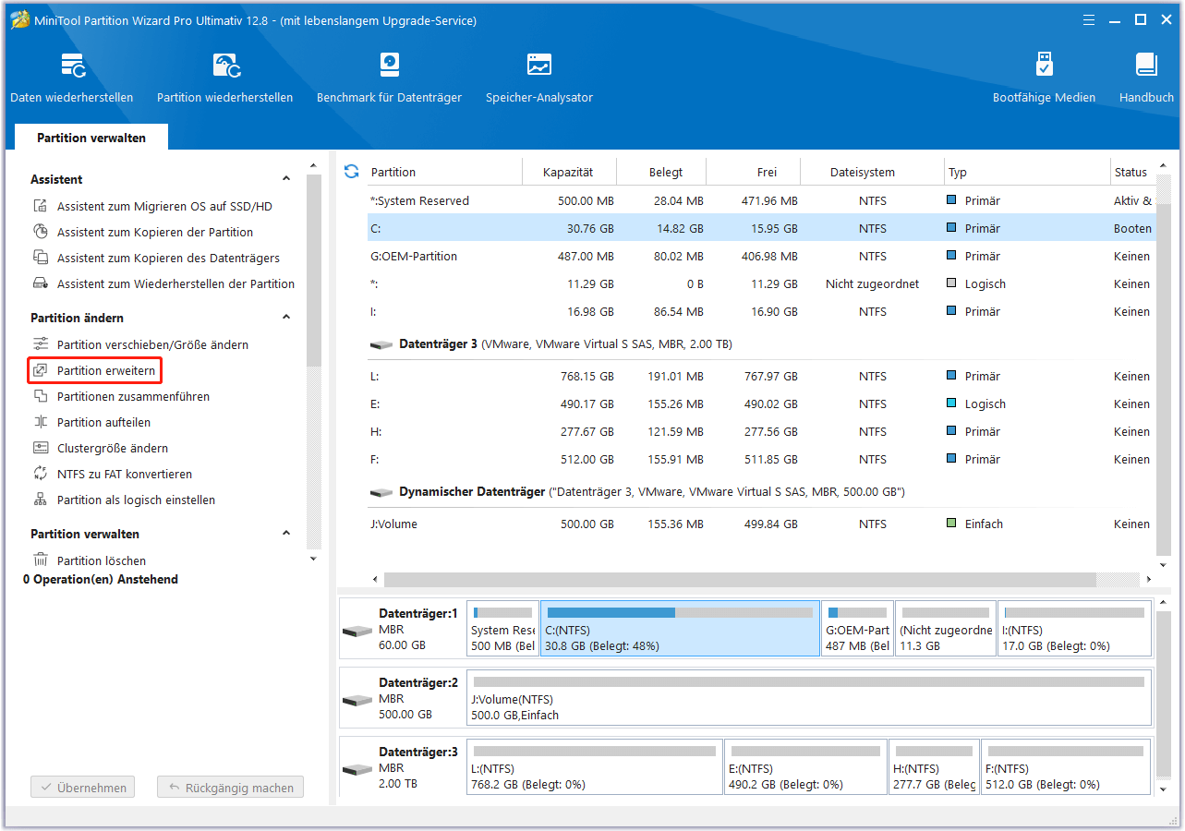Screen dimensions: 1185x831
Task: Choose Partition aufteilen
Action: pyautogui.click(x=103, y=423)
